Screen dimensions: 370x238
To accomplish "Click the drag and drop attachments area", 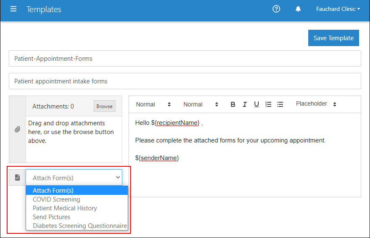I will (x=73, y=139).
